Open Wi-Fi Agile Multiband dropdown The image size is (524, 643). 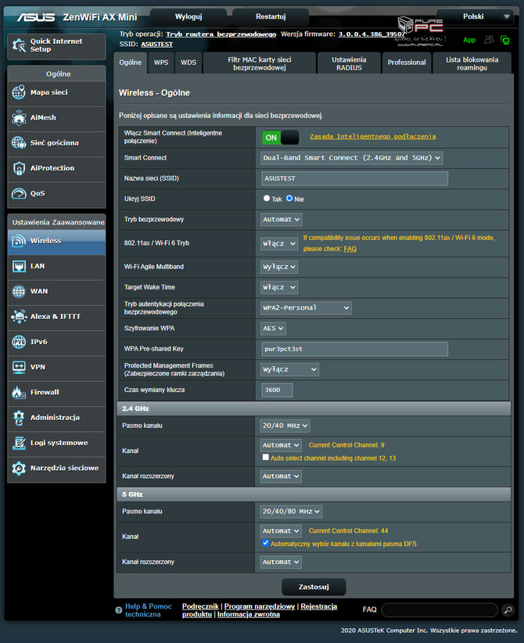(279, 267)
